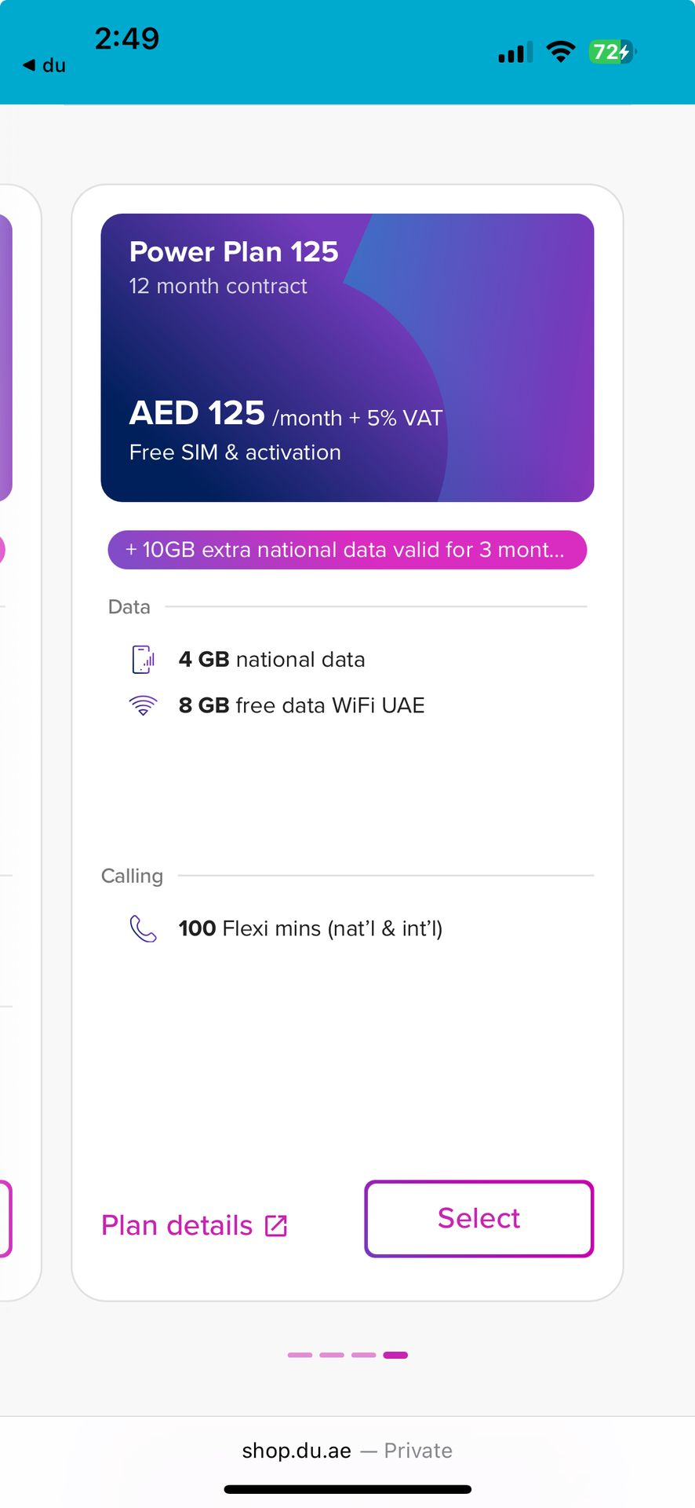Tap the shop.du.ae address bar
The width and height of the screenshot is (695, 1508).
tap(347, 1451)
